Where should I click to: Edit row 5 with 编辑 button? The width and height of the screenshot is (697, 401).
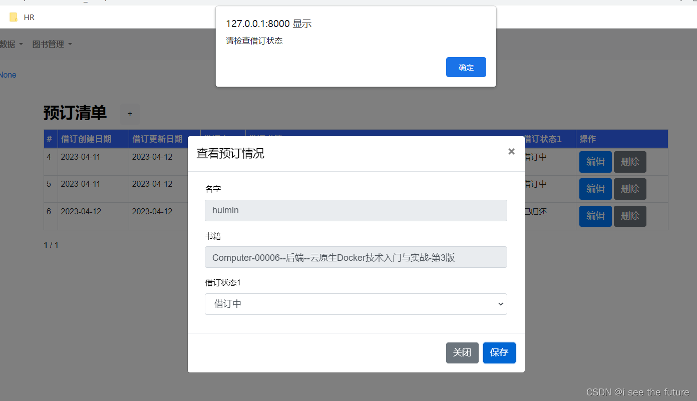[x=595, y=189]
